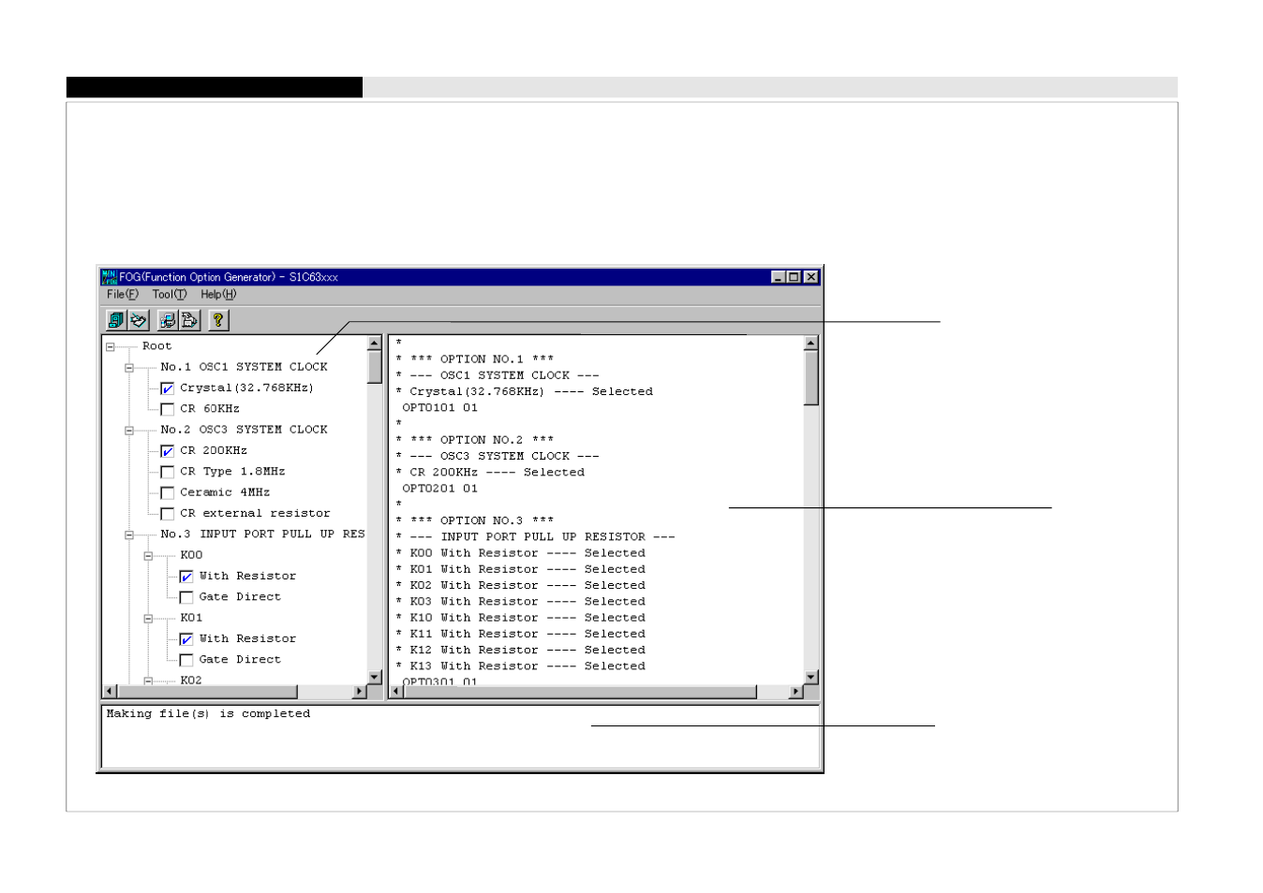The height and width of the screenshot is (893, 1263).
Task: Toggle With Resistor checkbox under K00
Action: pyautogui.click(x=186, y=577)
